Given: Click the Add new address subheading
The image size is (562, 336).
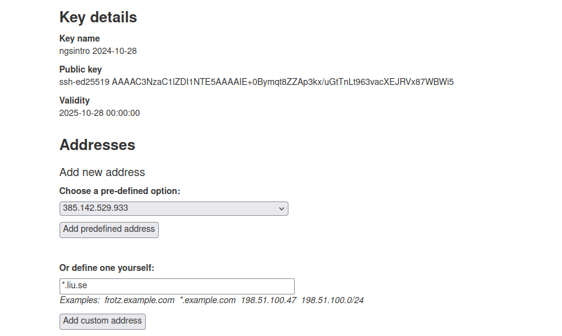Looking at the screenshot, I should point(102,172).
